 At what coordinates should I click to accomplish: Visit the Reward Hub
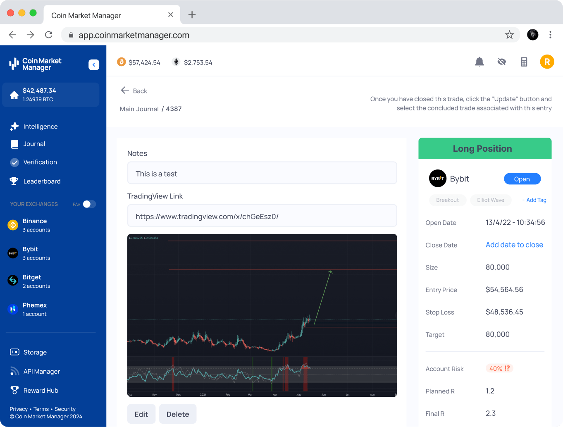pos(40,390)
